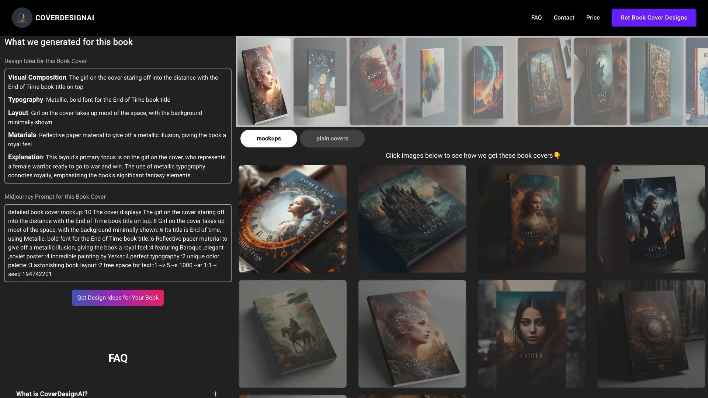Click the CoverDesignAI logo icon
Image resolution: width=708 pixels, height=398 pixels.
click(22, 17)
